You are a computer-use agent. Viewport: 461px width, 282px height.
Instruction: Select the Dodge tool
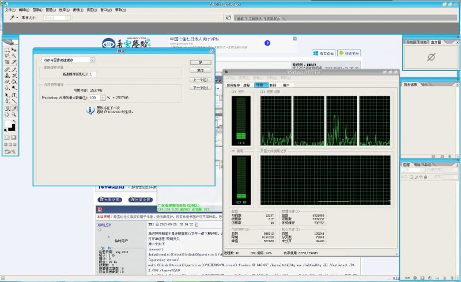[14, 88]
